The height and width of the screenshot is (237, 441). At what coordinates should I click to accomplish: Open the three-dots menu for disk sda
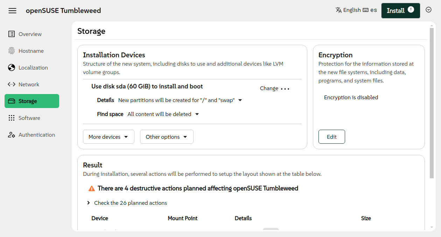285,89
